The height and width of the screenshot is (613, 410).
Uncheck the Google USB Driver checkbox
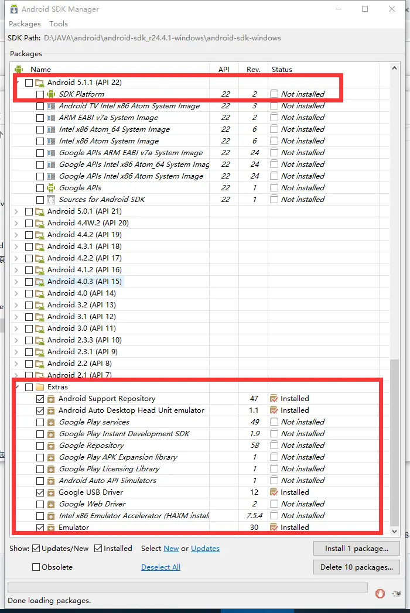click(x=40, y=492)
